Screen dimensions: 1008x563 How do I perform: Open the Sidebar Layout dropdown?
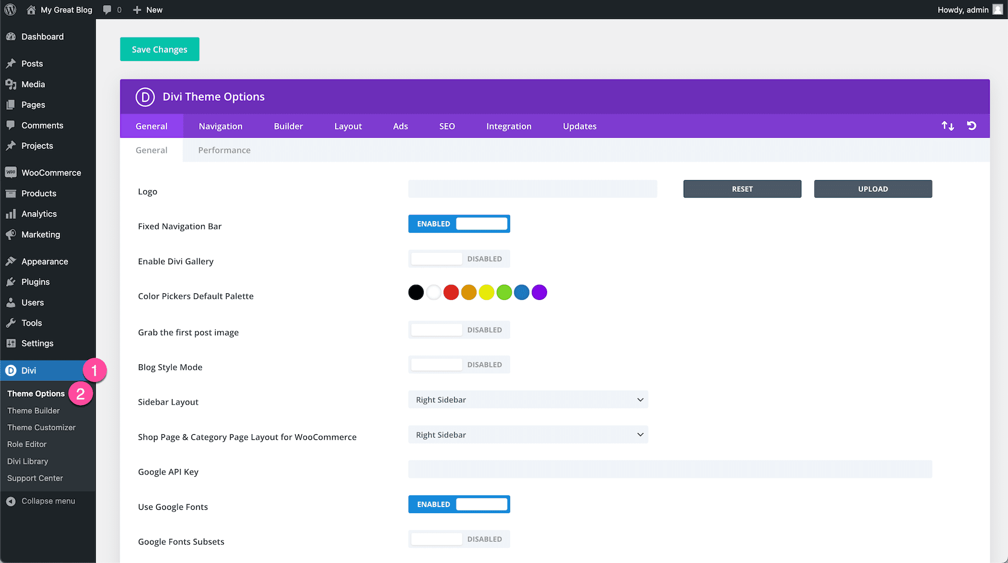click(528, 400)
